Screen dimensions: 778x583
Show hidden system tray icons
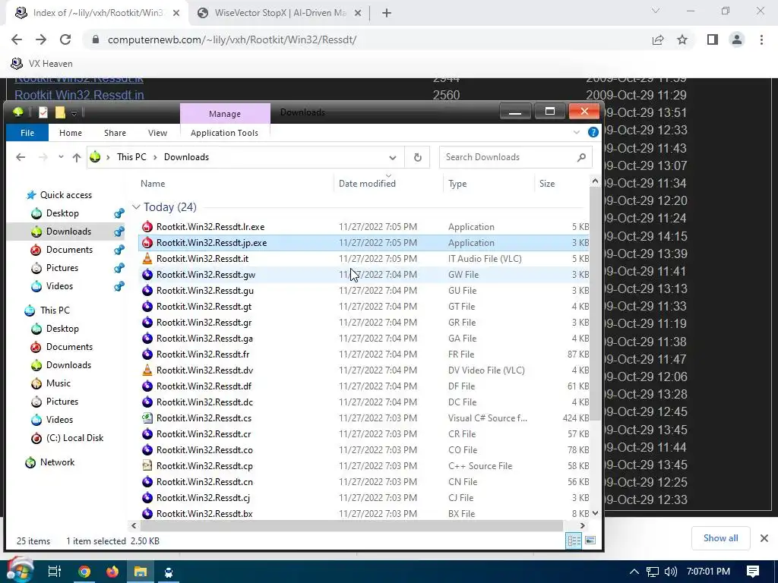[x=634, y=572]
